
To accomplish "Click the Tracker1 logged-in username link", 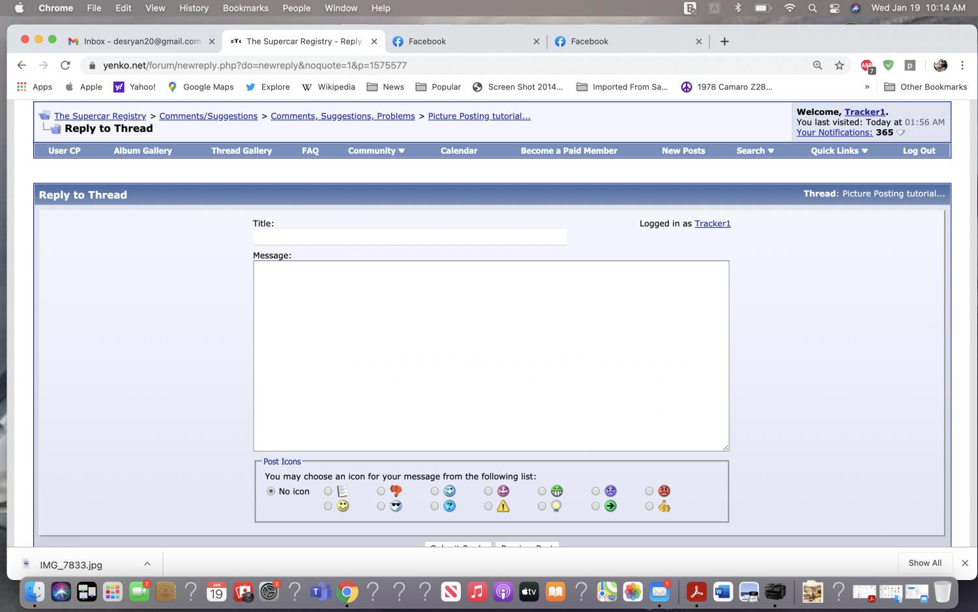I will pyautogui.click(x=712, y=224).
